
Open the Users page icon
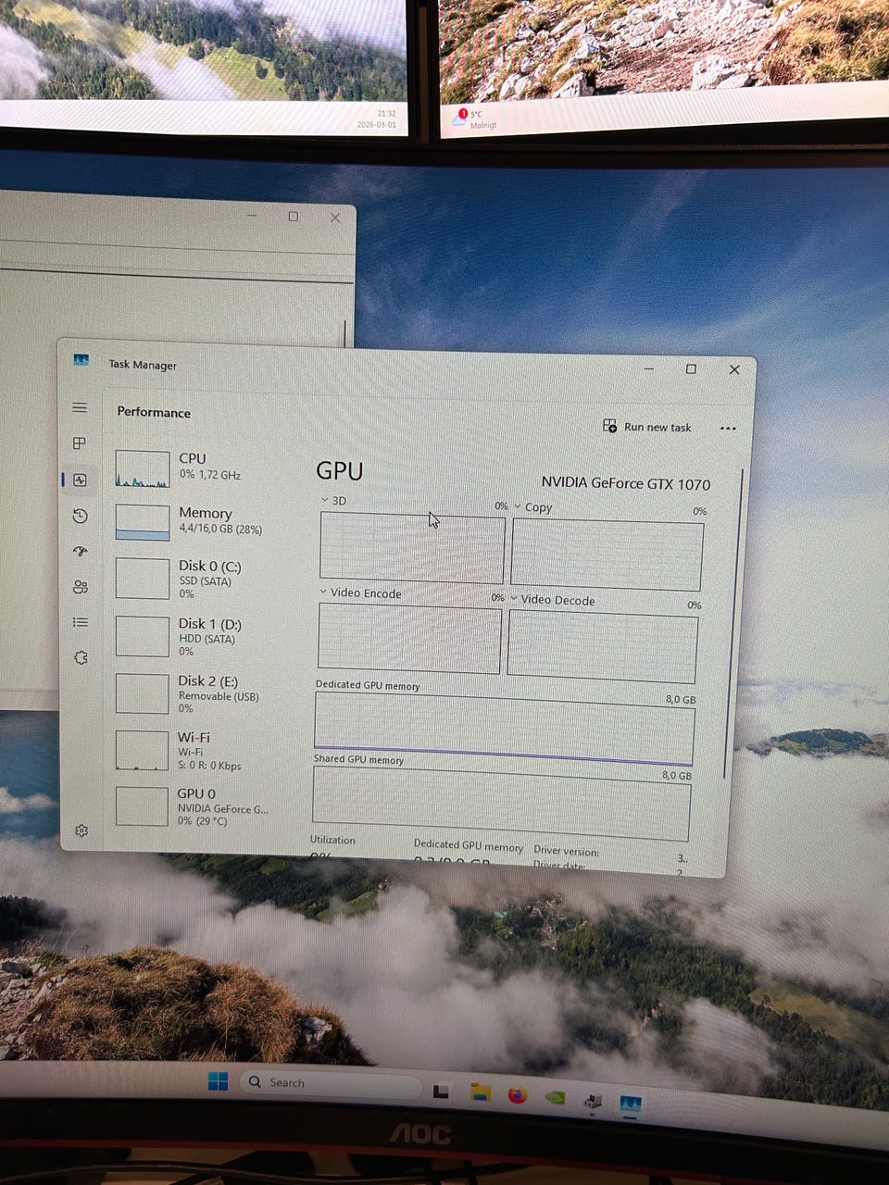[x=81, y=586]
